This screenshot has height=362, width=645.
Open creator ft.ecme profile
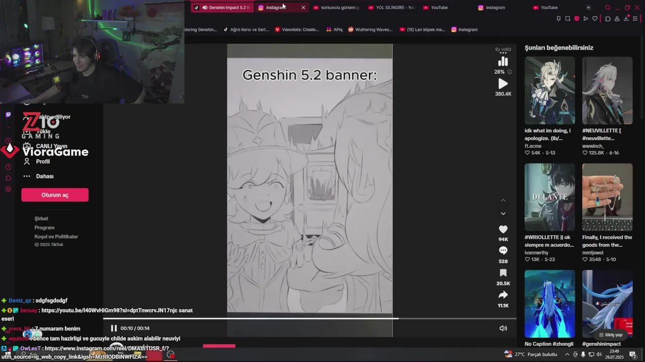[x=533, y=146]
